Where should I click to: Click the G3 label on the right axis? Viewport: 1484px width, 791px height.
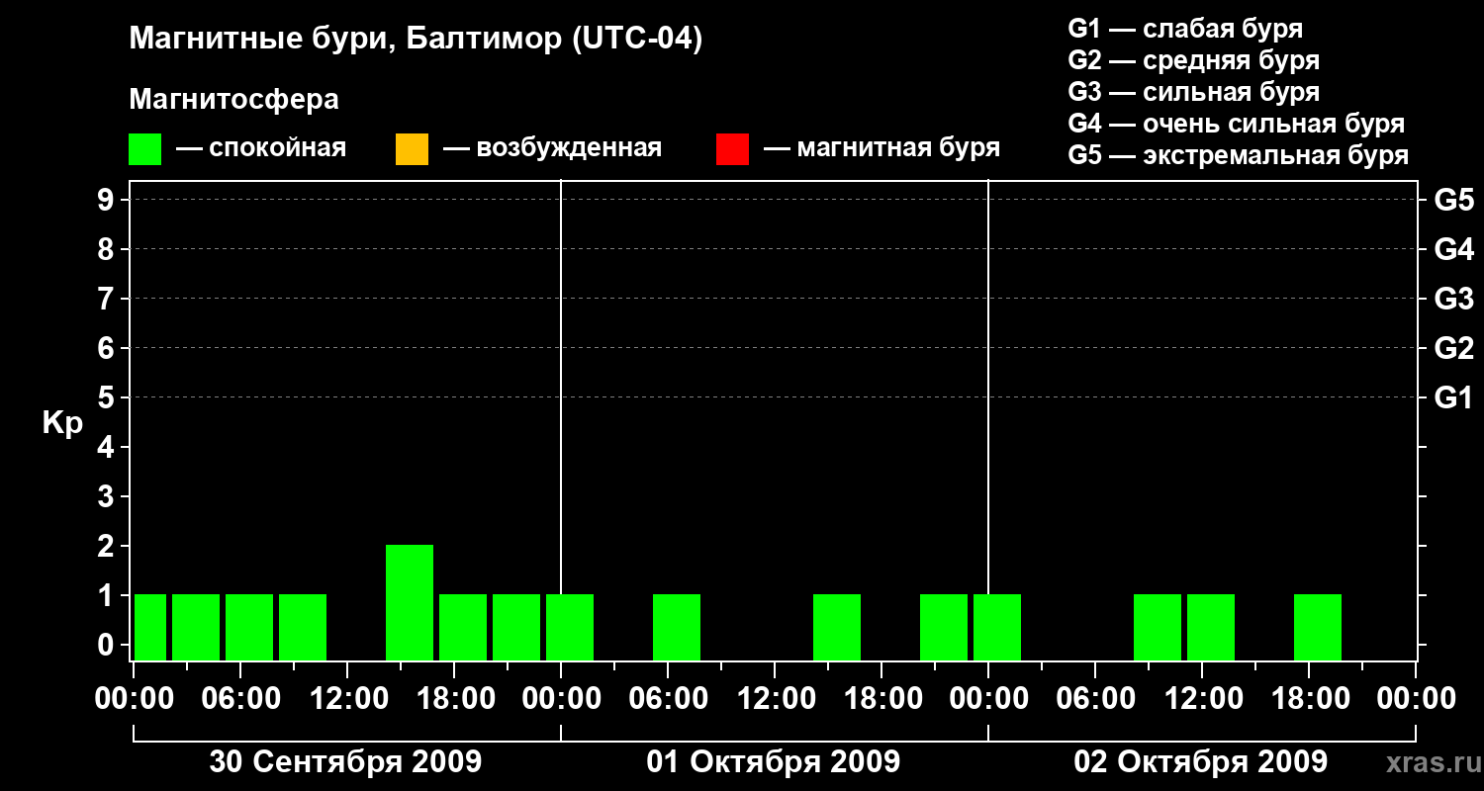[1453, 299]
